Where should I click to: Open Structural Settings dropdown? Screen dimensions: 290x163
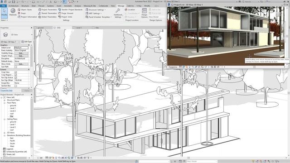pyautogui.click(x=96, y=10)
